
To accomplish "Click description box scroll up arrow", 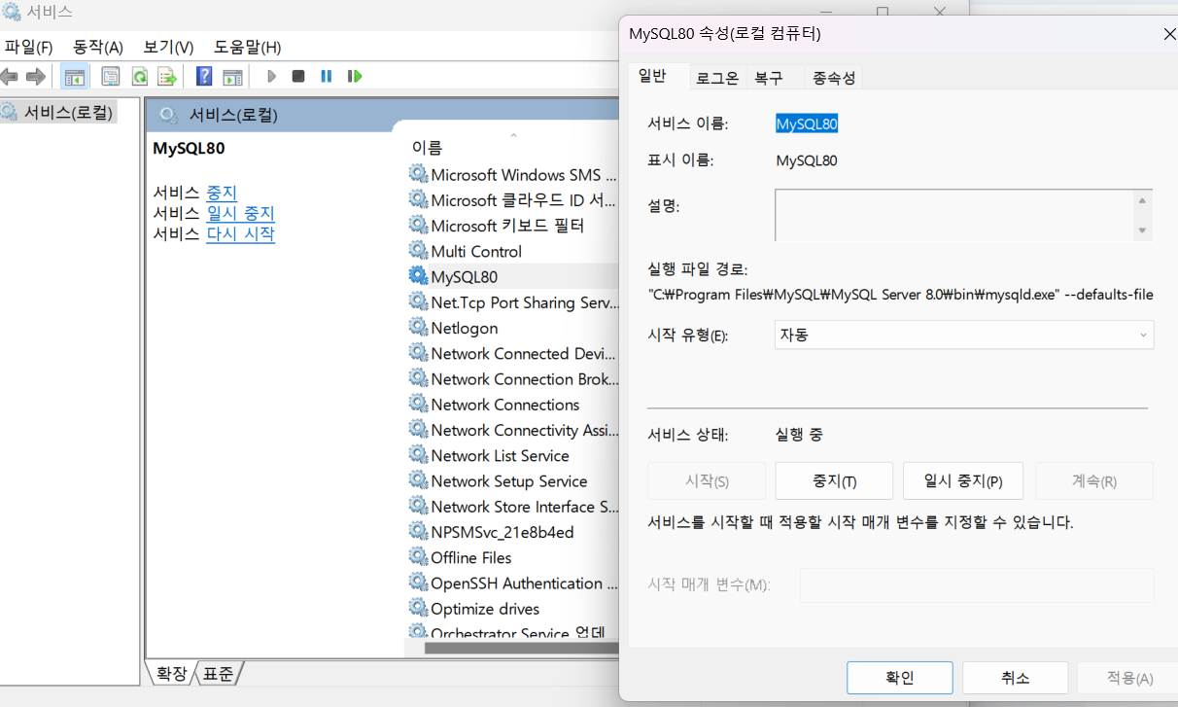I will (1143, 200).
